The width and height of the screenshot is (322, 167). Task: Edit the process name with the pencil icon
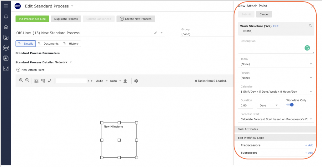(156, 33)
